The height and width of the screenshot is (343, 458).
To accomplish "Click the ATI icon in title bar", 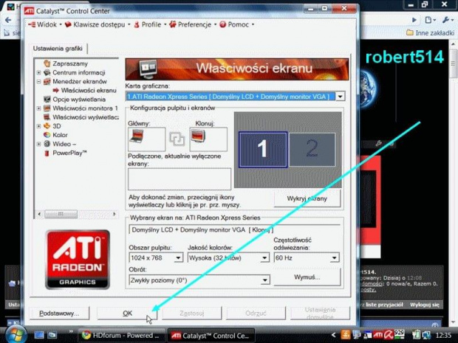I will tap(29, 11).
